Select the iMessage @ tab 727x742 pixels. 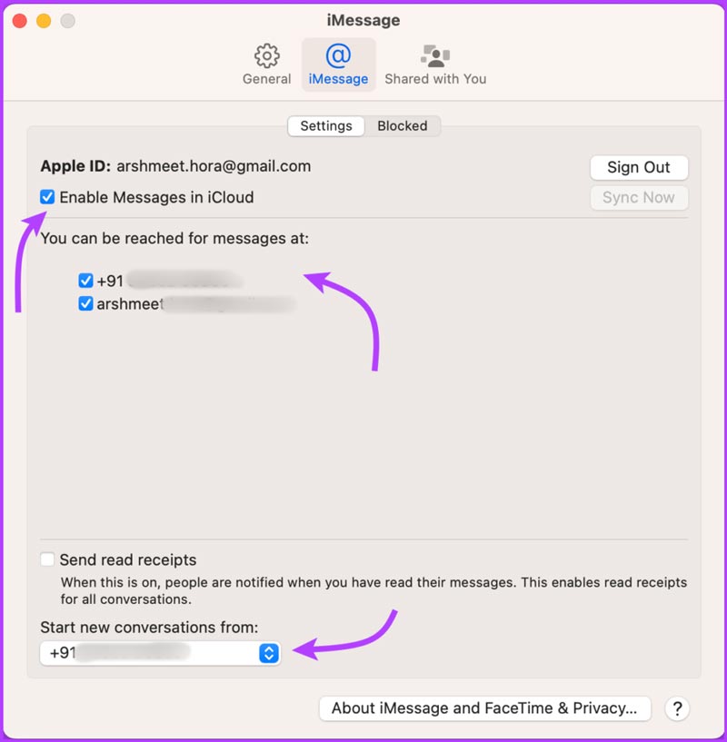[x=339, y=64]
